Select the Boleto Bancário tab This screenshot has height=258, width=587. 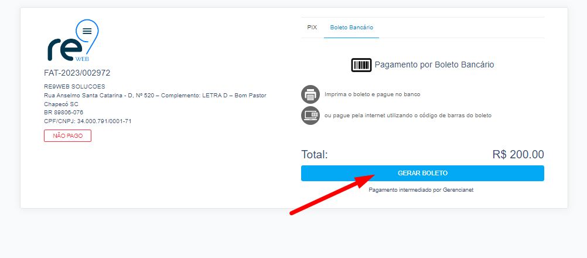pyautogui.click(x=351, y=28)
